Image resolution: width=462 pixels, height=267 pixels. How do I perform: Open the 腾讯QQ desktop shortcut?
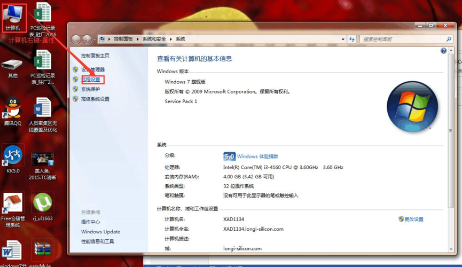[x=12, y=109]
